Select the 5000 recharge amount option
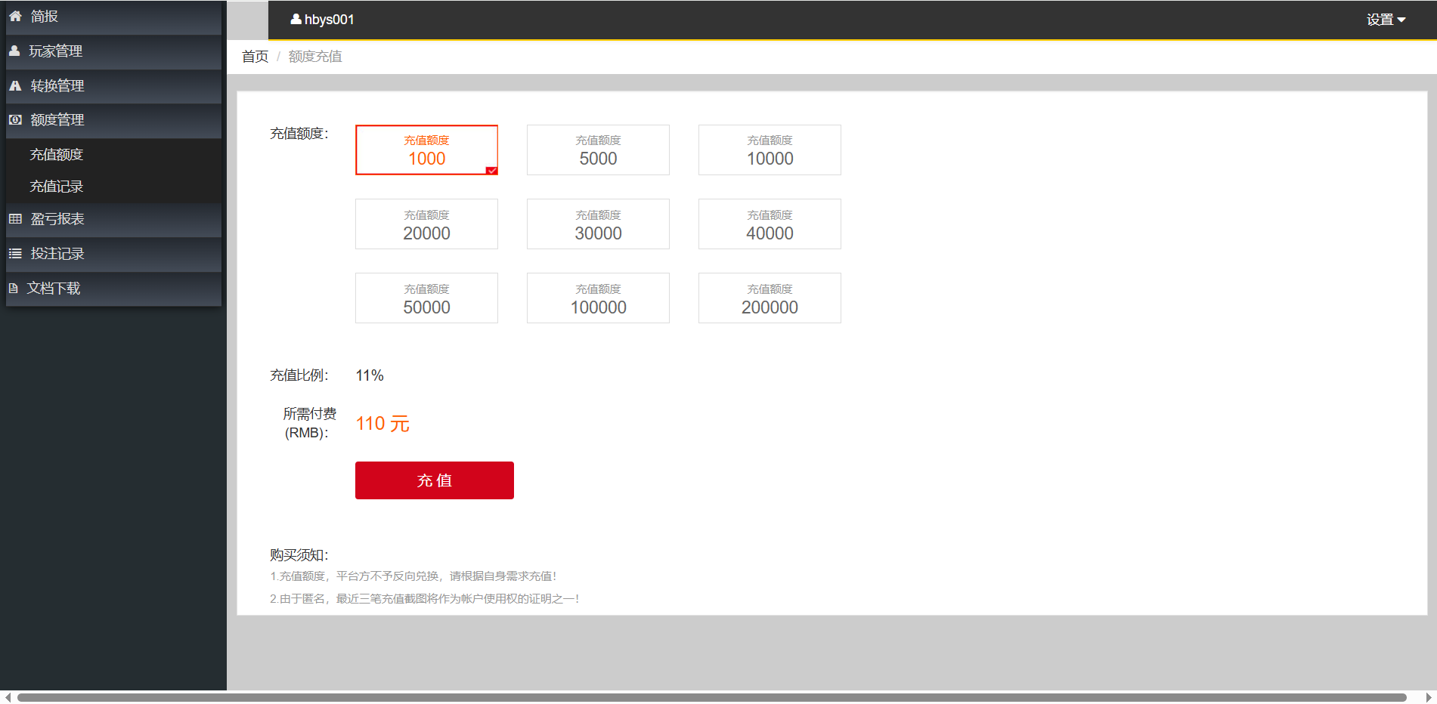 tap(597, 150)
